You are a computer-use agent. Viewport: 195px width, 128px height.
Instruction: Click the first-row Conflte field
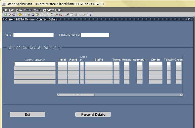point(156,64)
